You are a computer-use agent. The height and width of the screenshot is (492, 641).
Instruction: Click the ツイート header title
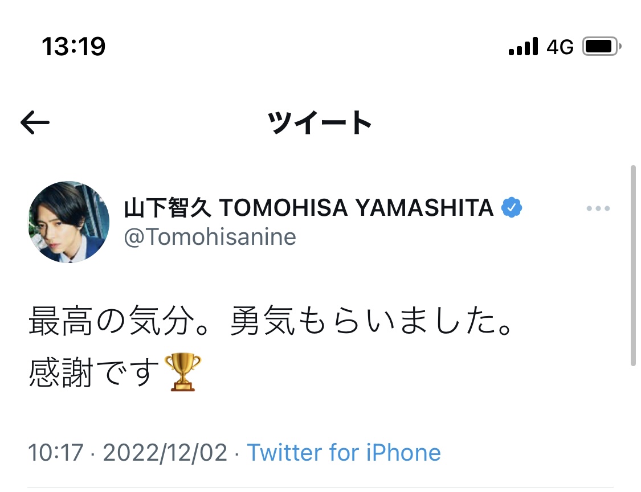(320, 122)
